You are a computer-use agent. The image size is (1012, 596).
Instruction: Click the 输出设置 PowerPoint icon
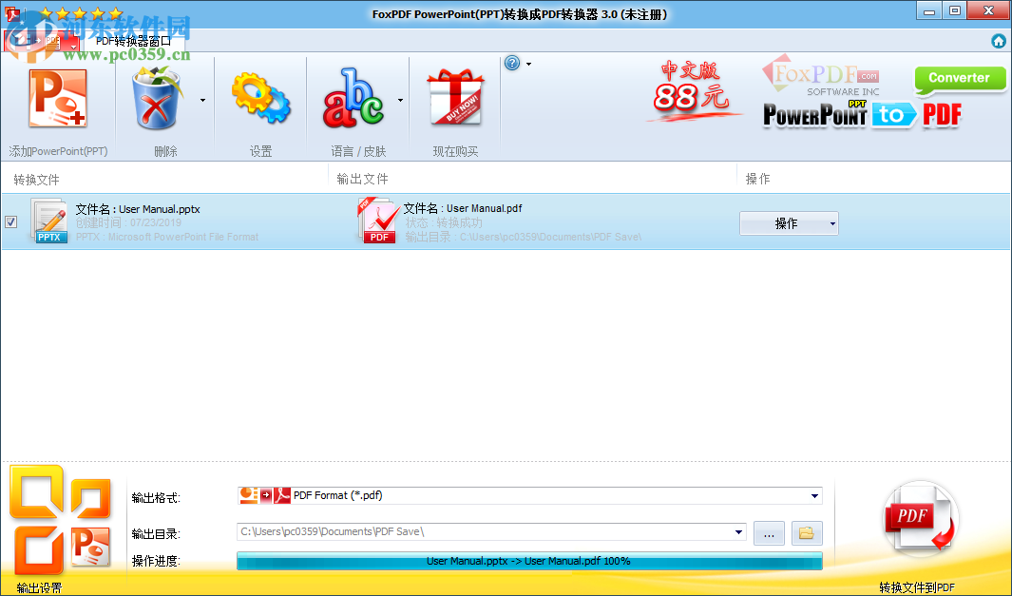click(60, 518)
